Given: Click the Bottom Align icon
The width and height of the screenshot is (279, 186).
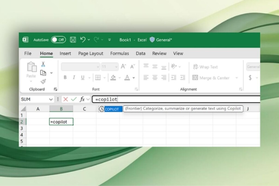Looking at the screenshot, I should (164, 67).
